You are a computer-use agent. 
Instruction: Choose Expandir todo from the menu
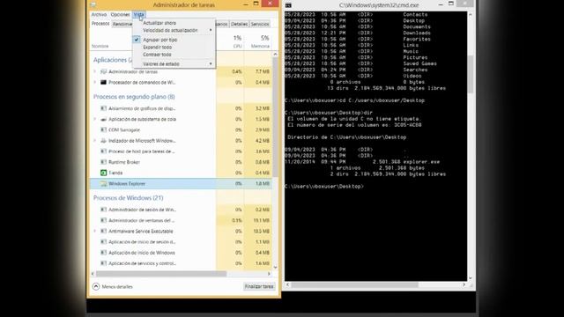click(x=157, y=48)
